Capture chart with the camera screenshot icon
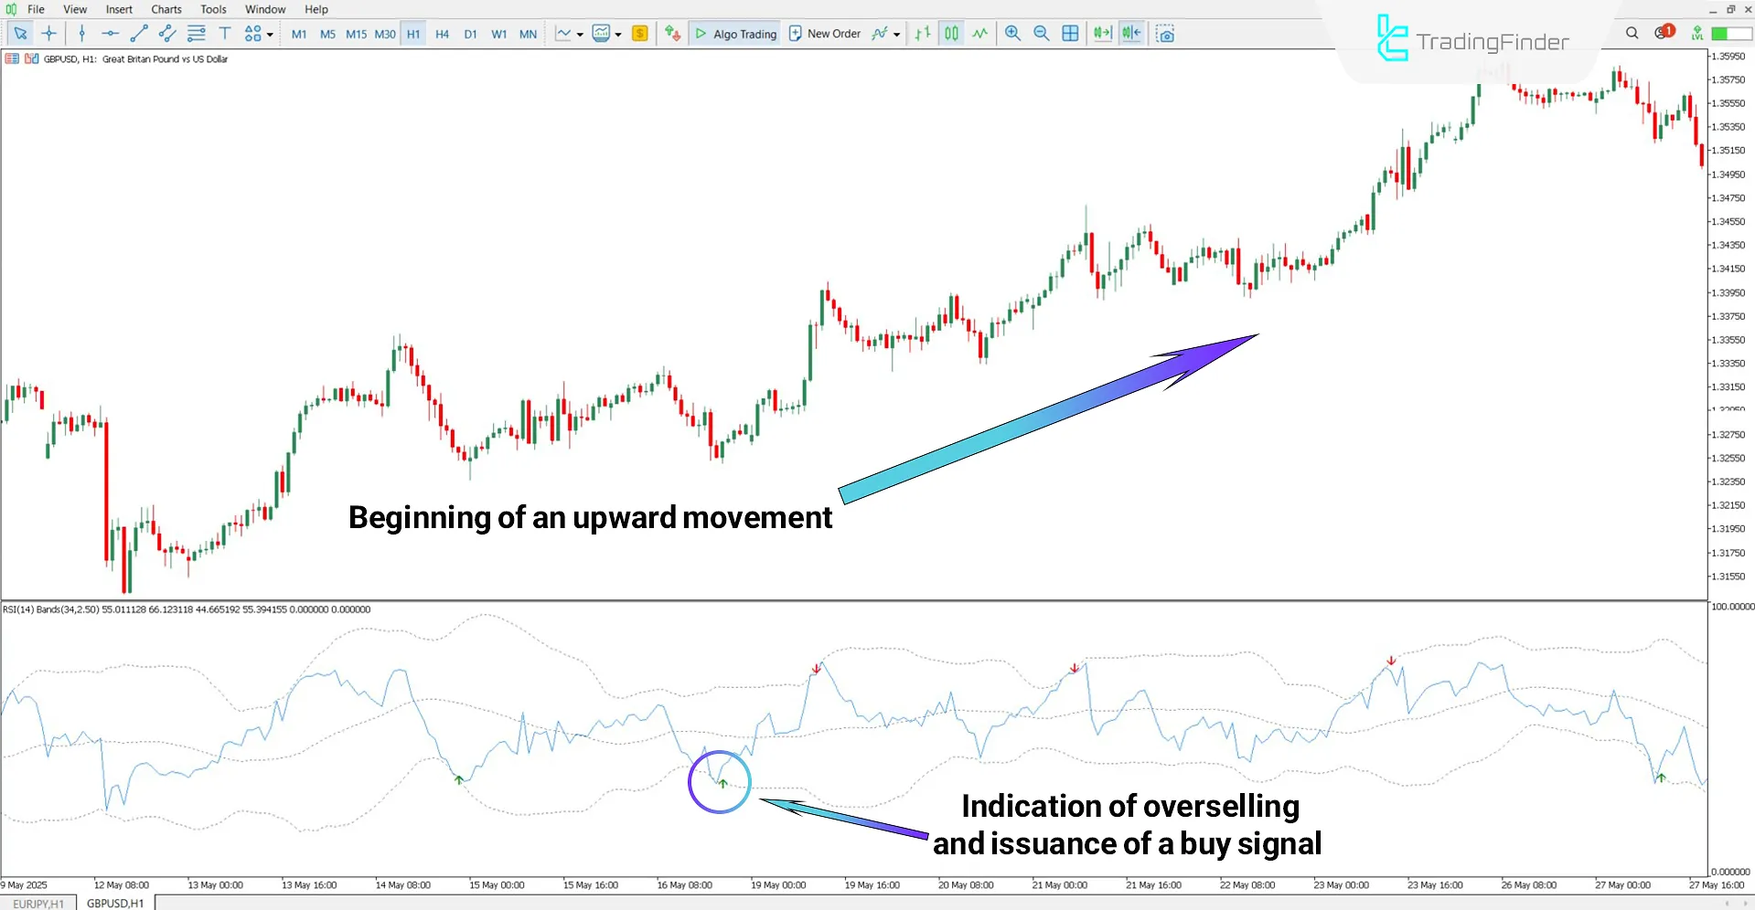This screenshot has height=910, width=1755. 1165,33
